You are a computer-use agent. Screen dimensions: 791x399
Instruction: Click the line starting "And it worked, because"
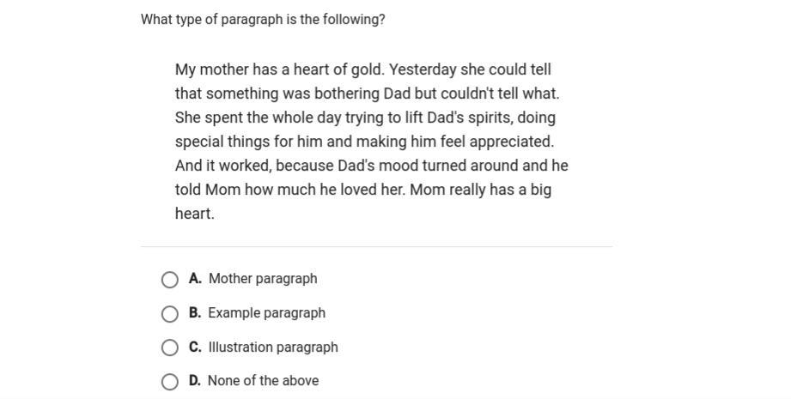coord(371,166)
